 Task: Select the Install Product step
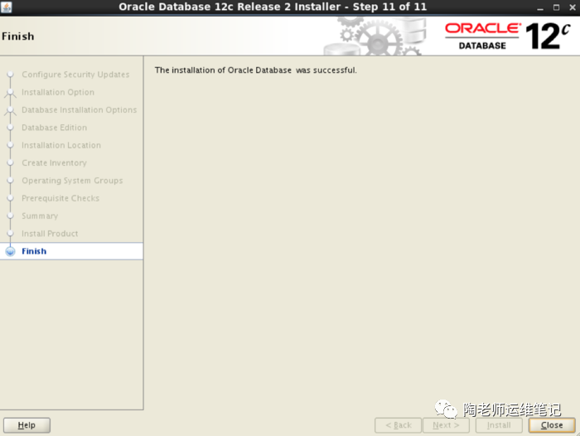[50, 234]
